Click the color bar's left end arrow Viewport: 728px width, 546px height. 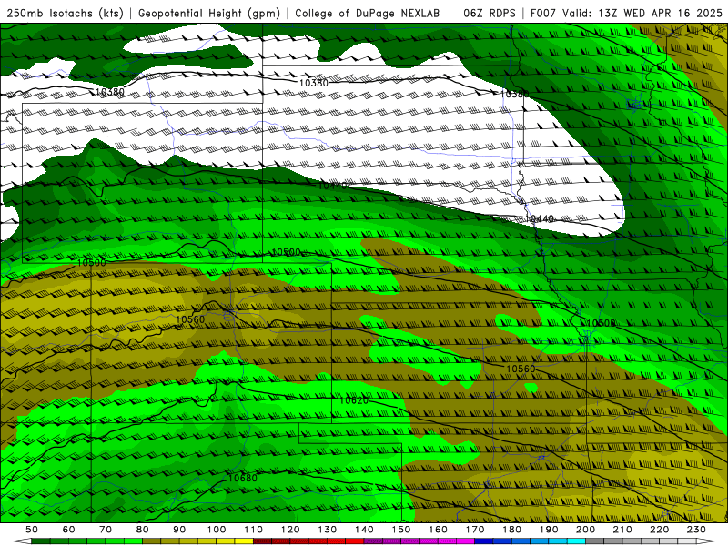tap(22, 541)
